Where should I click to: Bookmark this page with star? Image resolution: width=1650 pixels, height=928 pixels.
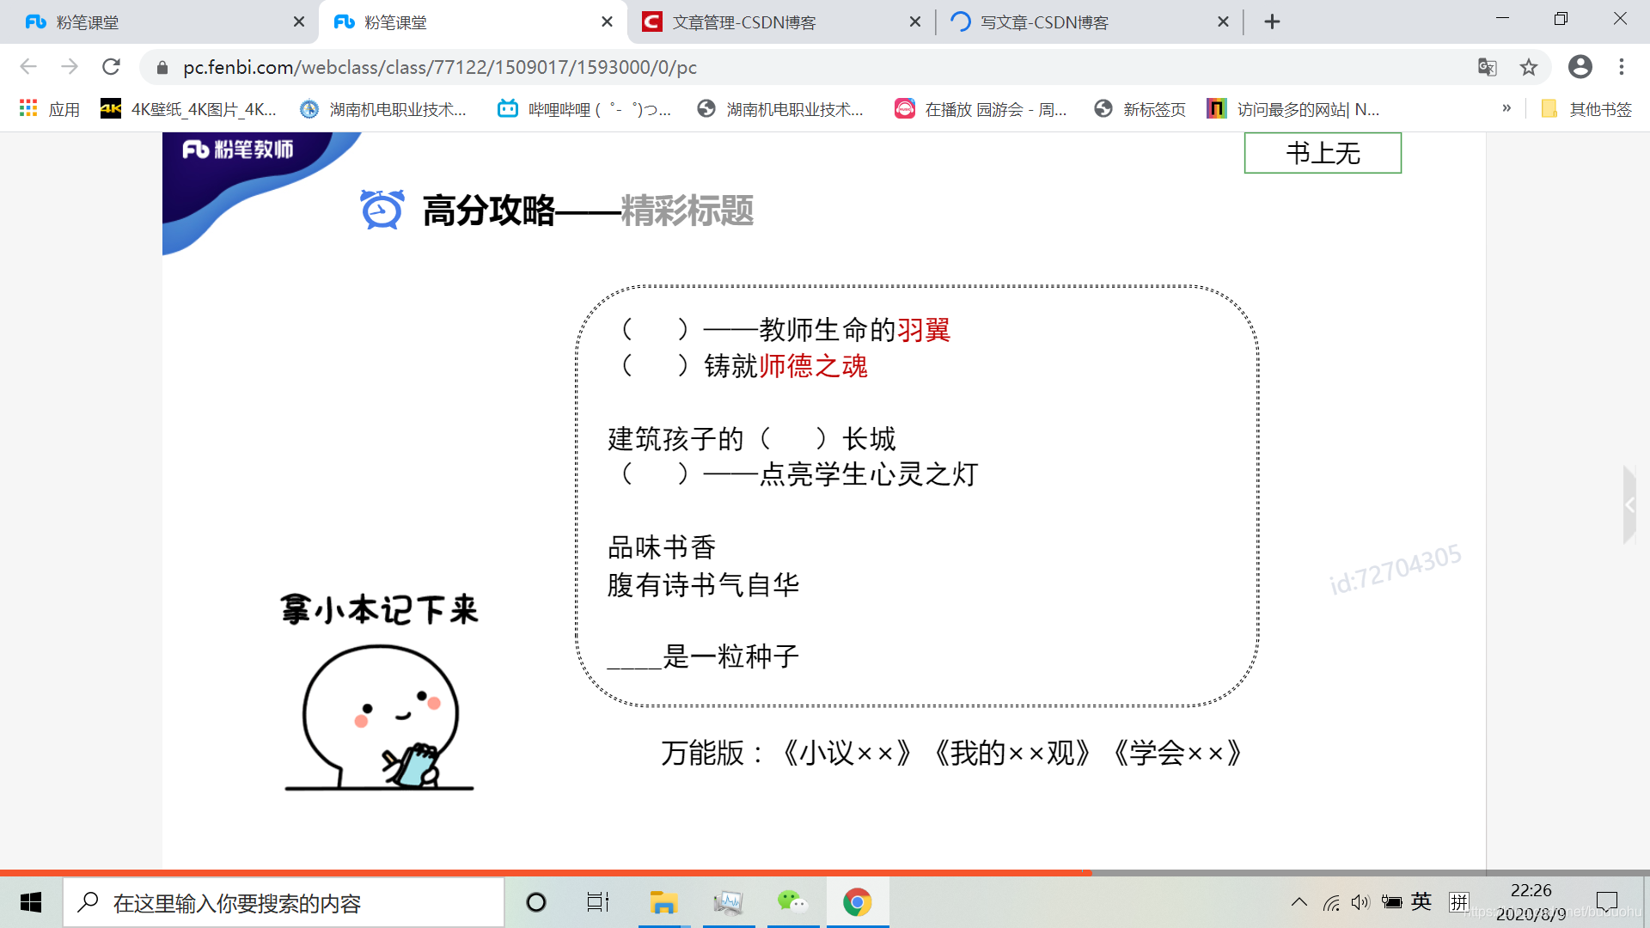[x=1529, y=67]
